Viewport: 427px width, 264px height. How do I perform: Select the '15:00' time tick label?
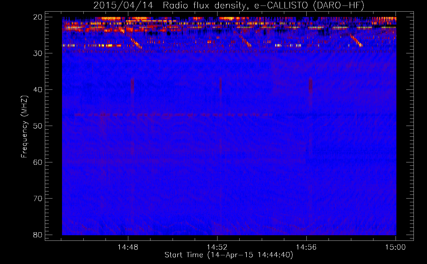395,247
